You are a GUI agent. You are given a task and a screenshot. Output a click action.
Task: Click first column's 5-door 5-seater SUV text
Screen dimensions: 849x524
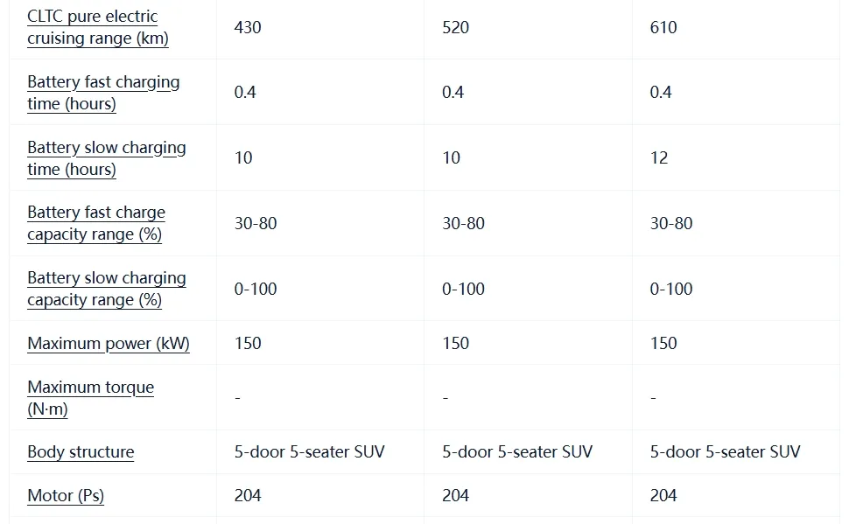[309, 452]
